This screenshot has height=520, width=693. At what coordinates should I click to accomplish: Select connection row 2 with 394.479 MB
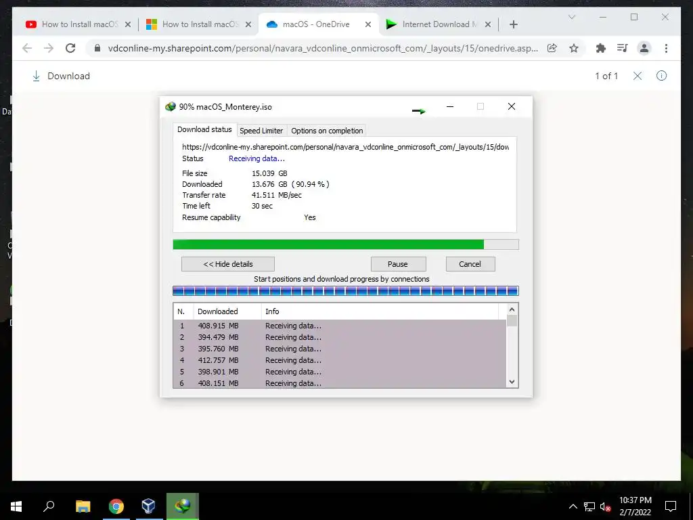(x=340, y=337)
